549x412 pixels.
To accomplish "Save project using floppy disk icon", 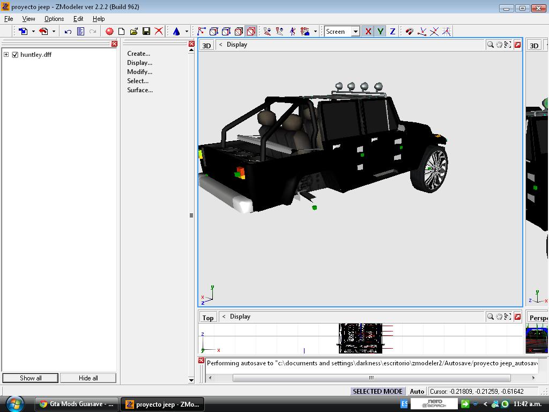I will tap(146, 32).
